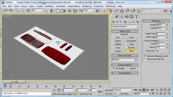The height and width of the screenshot is (97, 173).
Task: Enable the AutoGrid checkbox
Action: (118, 34)
